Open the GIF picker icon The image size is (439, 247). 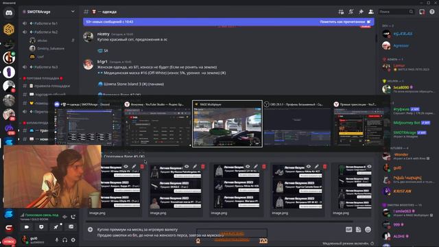[x=349, y=230]
